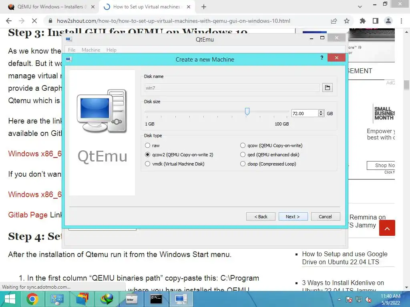Open Chrome extensions puzzle icon
This screenshot has width=410, height=307.
pos(363,21)
